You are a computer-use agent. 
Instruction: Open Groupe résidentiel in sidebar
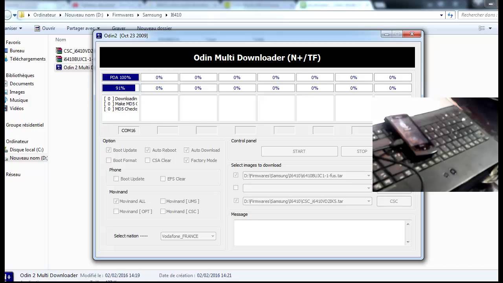point(25,125)
